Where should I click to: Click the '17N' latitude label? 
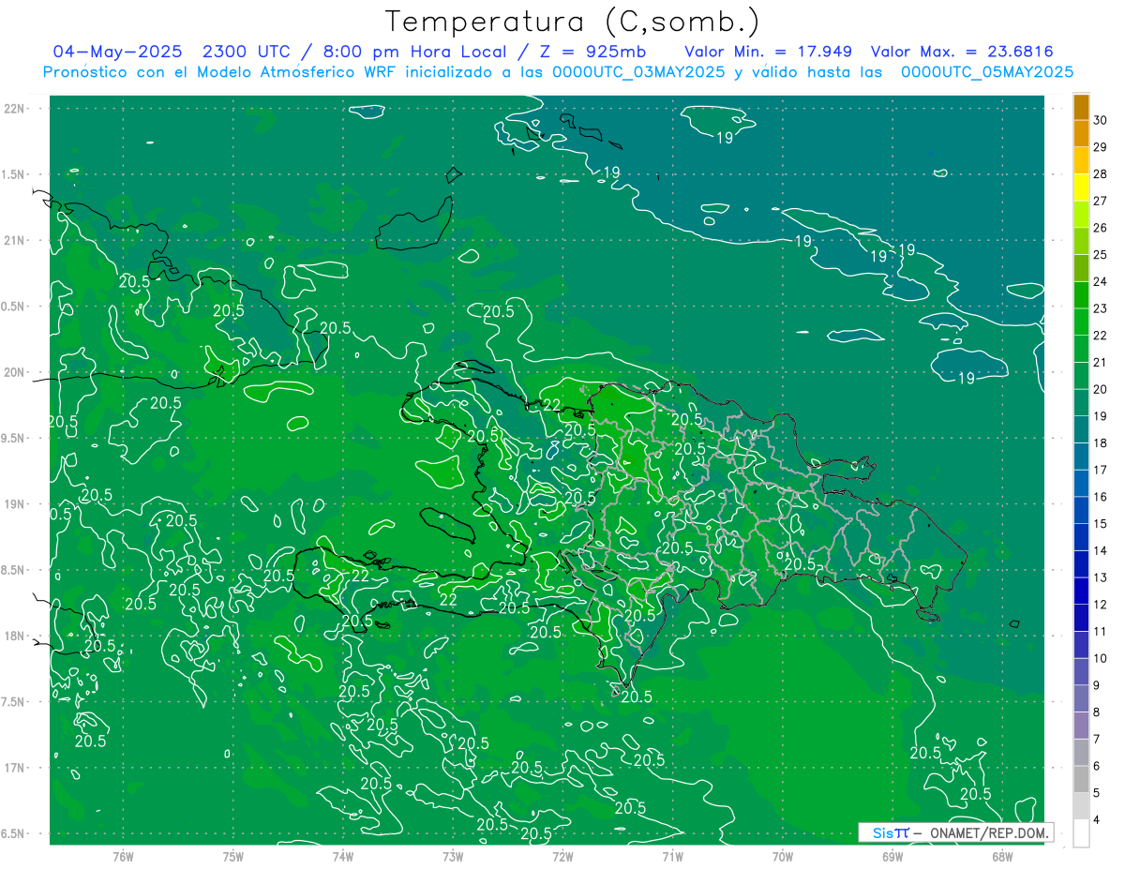pyautogui.click(x=14, y=768)
